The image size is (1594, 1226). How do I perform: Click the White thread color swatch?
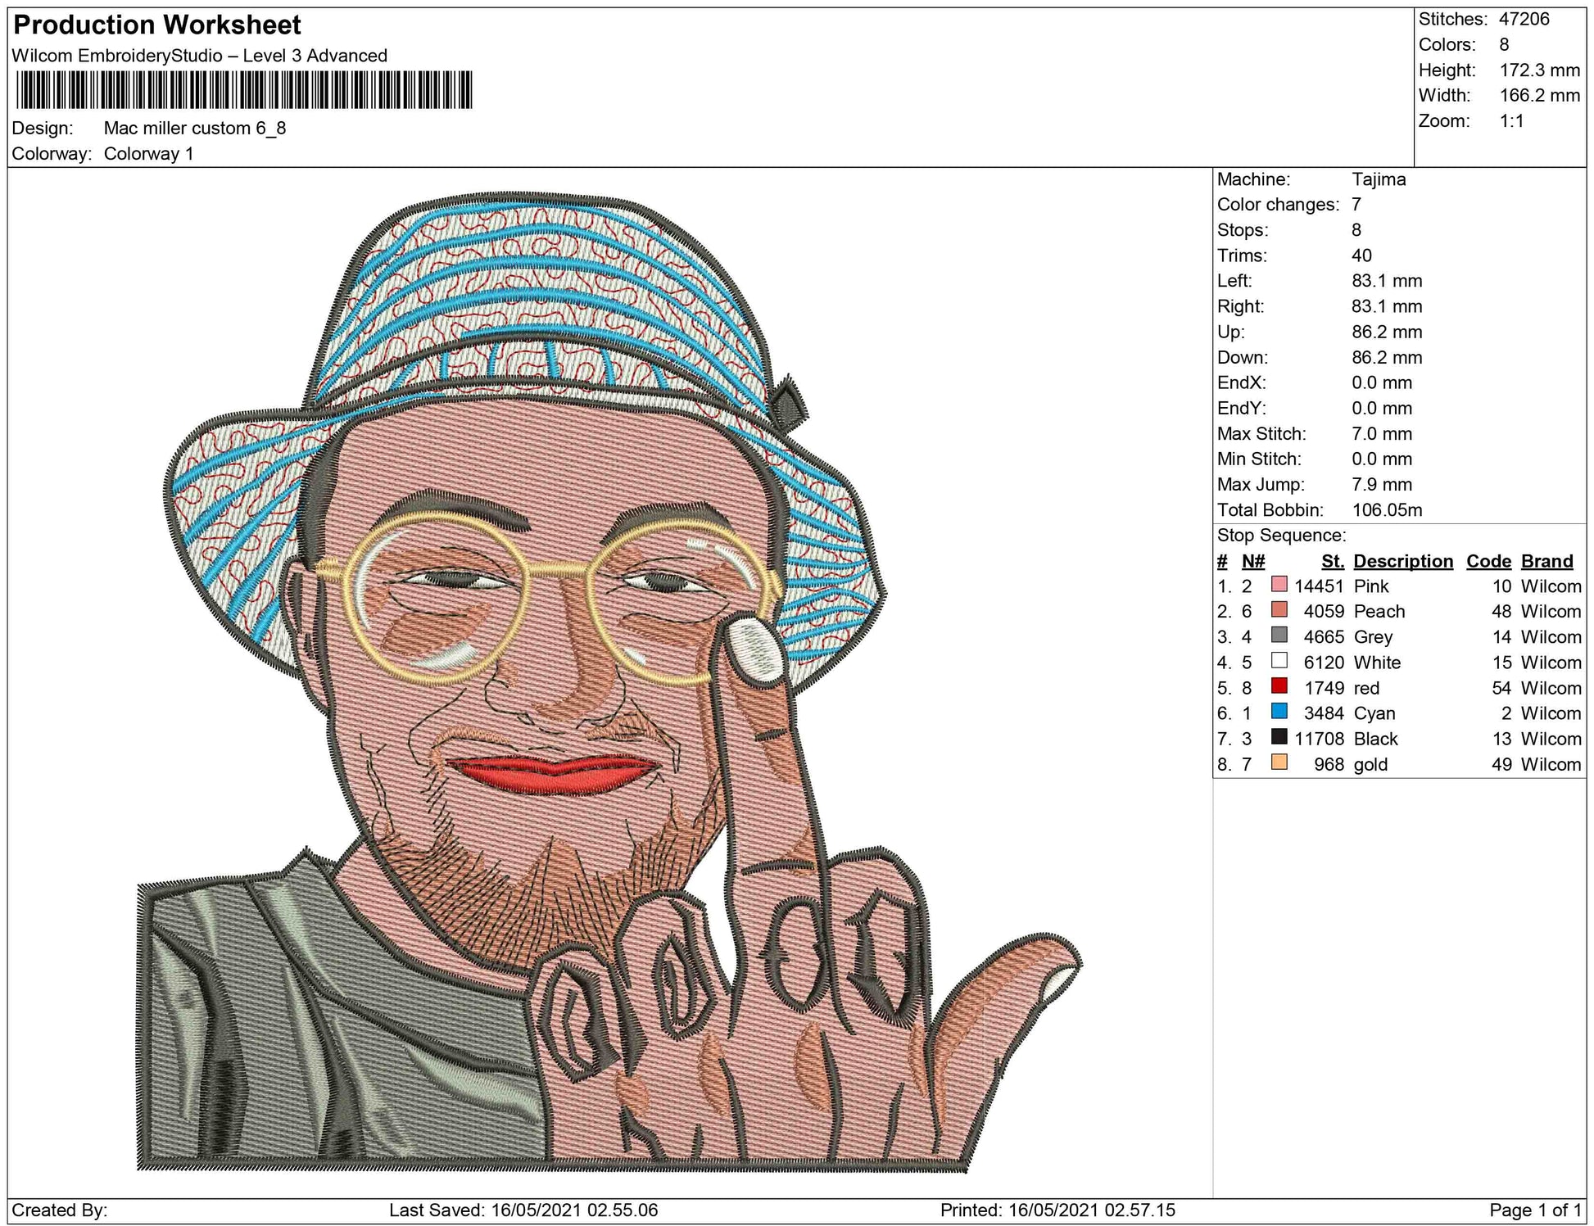pos(1279,661)
